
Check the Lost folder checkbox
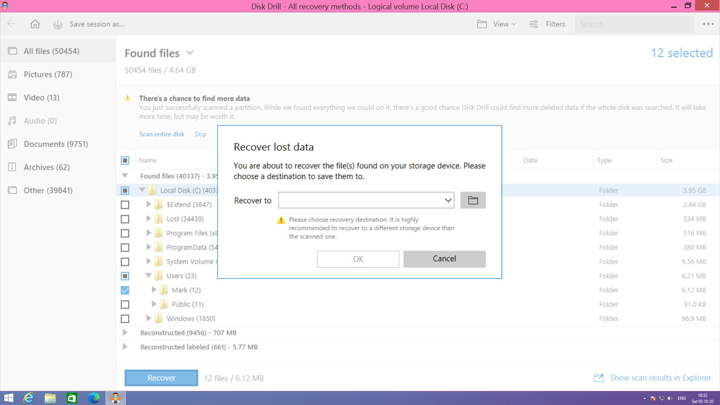pos(125,219)
